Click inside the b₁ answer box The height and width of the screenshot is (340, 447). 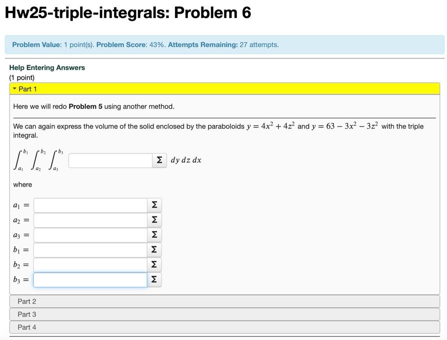click(90, 249)
